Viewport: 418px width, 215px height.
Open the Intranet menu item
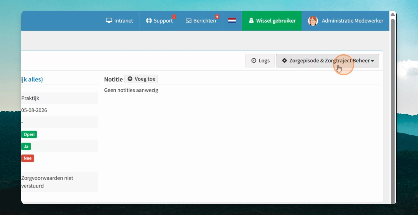coord(119,21)
